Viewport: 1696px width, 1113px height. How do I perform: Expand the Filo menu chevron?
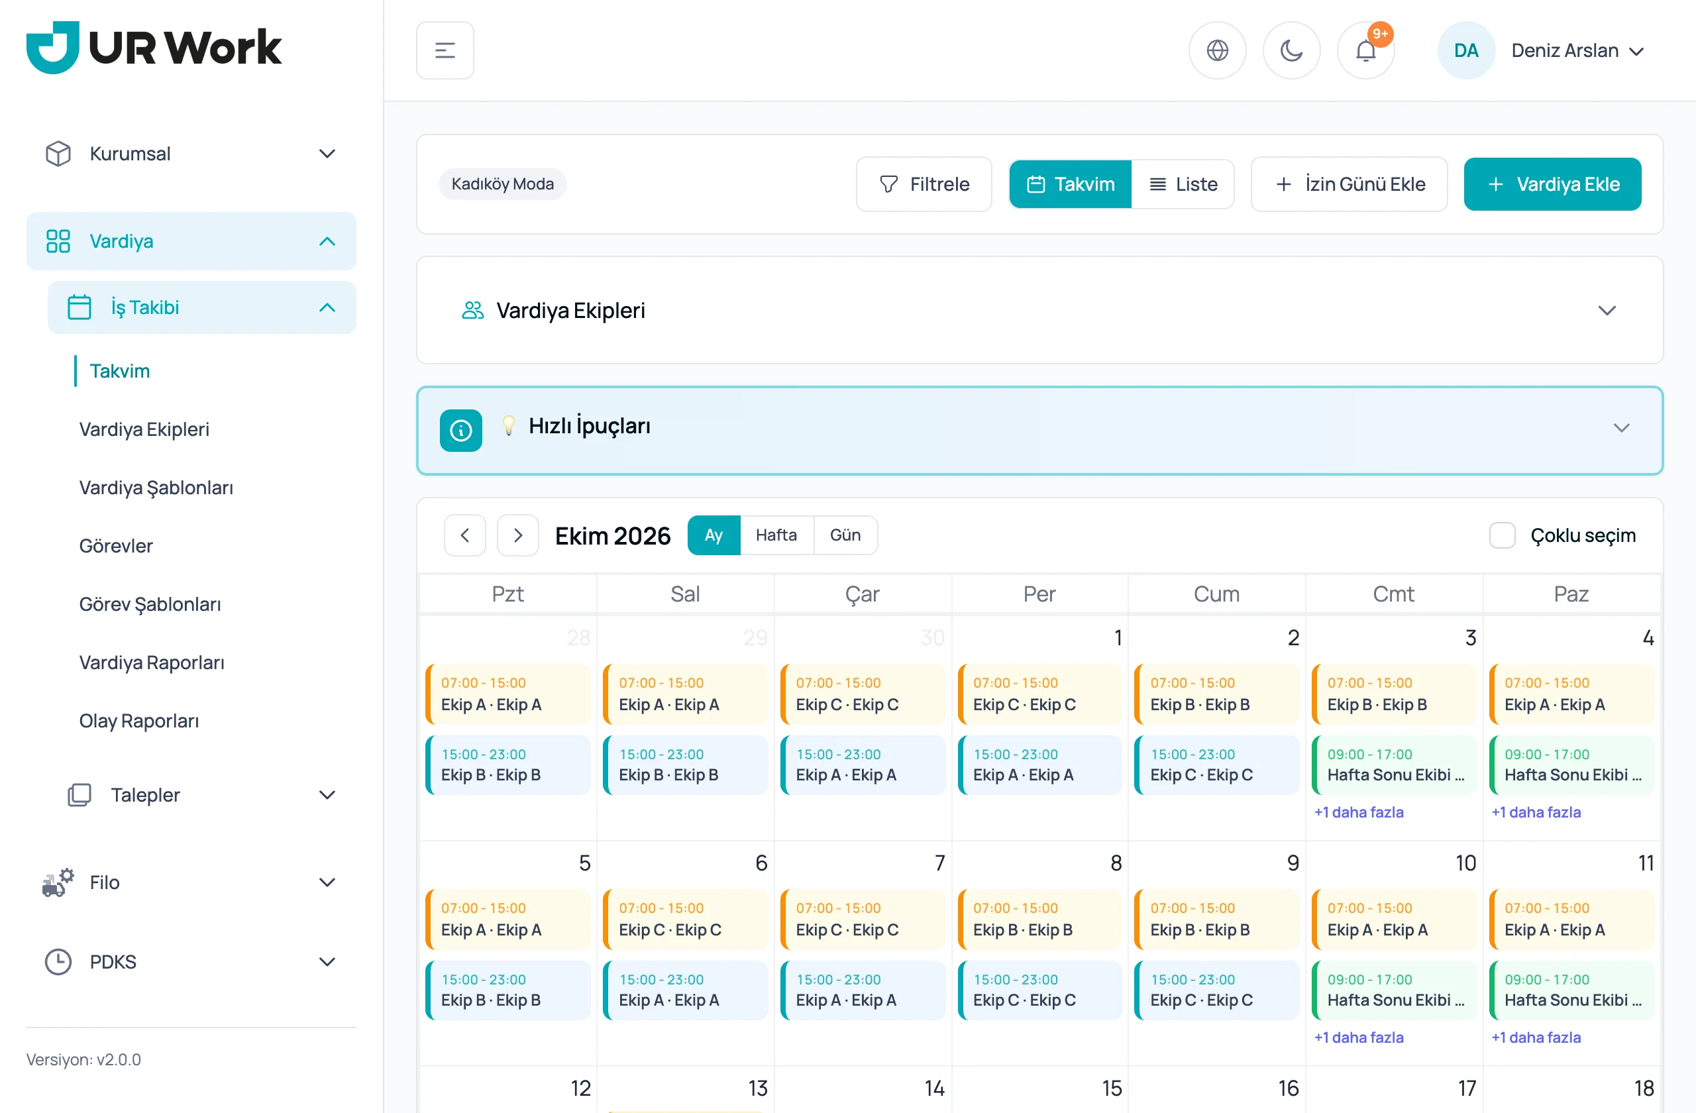pyautogui.click(x=327, y=883)
